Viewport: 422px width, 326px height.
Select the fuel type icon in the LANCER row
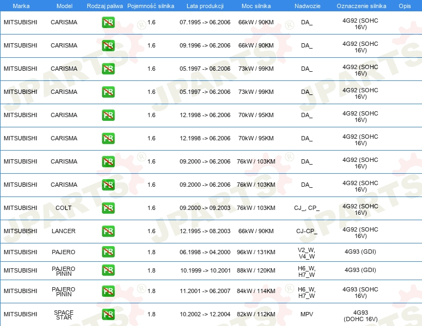coord(108,231)
